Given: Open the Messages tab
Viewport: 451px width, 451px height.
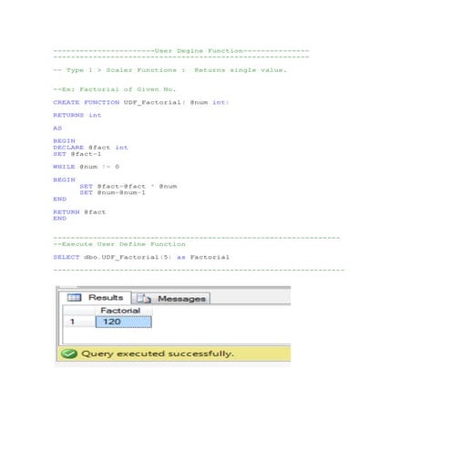Looking at the screenshot, I should pyautogui.click(x=171, y=299).
